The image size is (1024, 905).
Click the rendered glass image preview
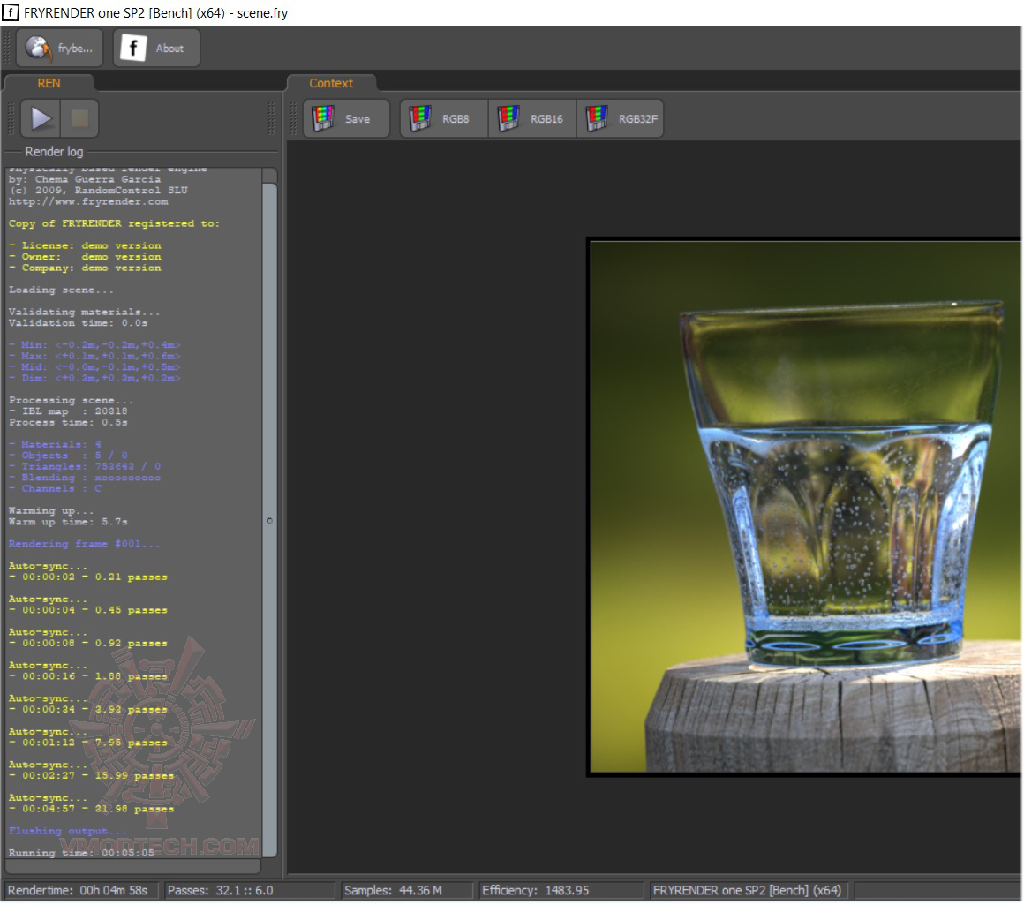[x=805, y=507]
